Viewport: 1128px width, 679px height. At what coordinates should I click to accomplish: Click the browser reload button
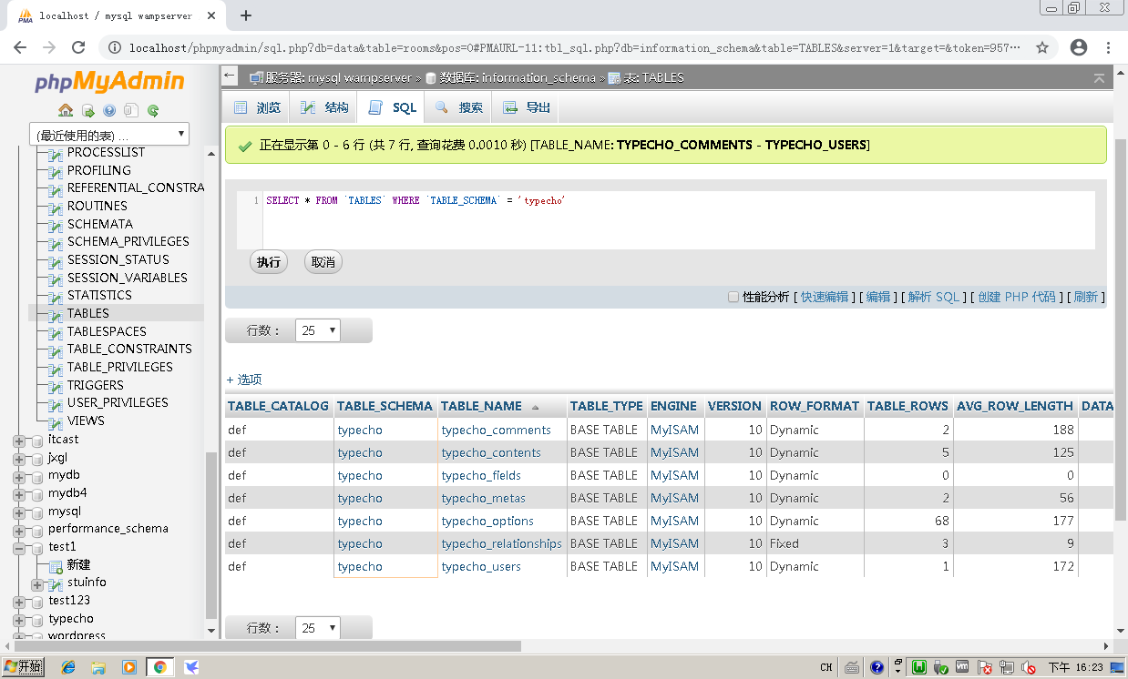(x=78, y=47)
